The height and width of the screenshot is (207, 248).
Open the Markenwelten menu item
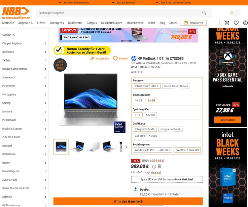coord(135,23)
